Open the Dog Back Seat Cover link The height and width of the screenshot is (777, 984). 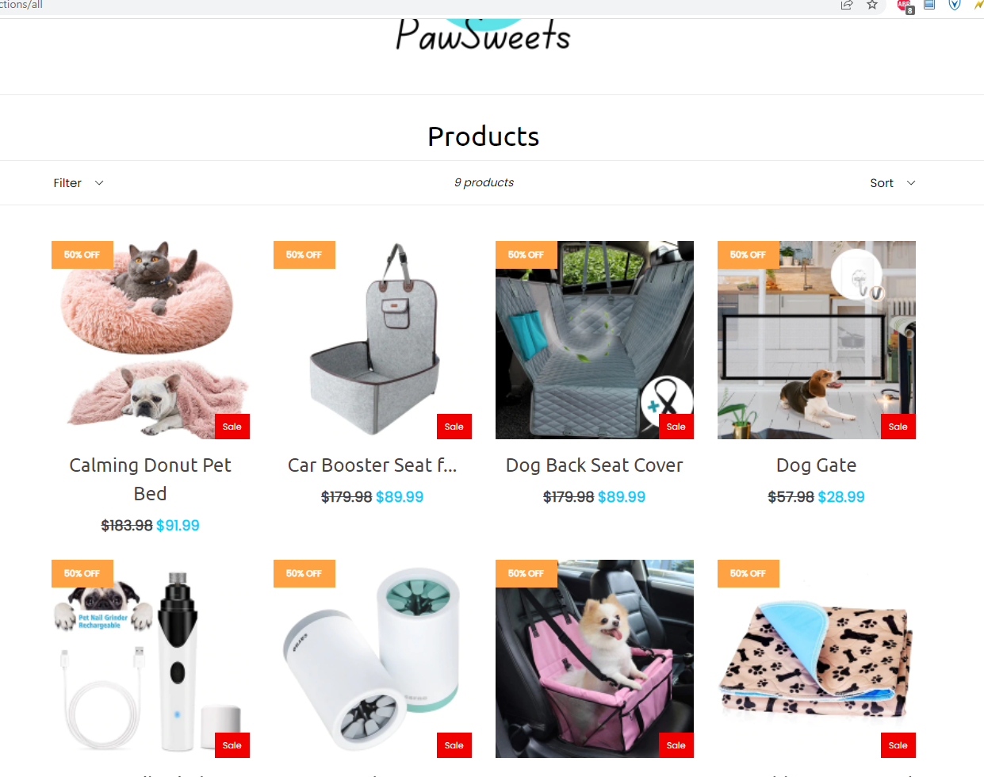click(x=594, y=465)
